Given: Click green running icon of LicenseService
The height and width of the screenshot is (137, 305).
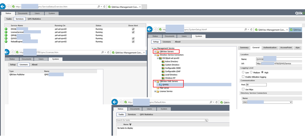Looking at the screenshot, I should (x=6, y=32).
